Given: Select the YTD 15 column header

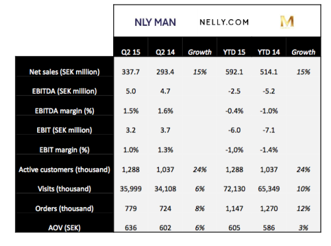Looking at the screenshot, I should (234, 52).
